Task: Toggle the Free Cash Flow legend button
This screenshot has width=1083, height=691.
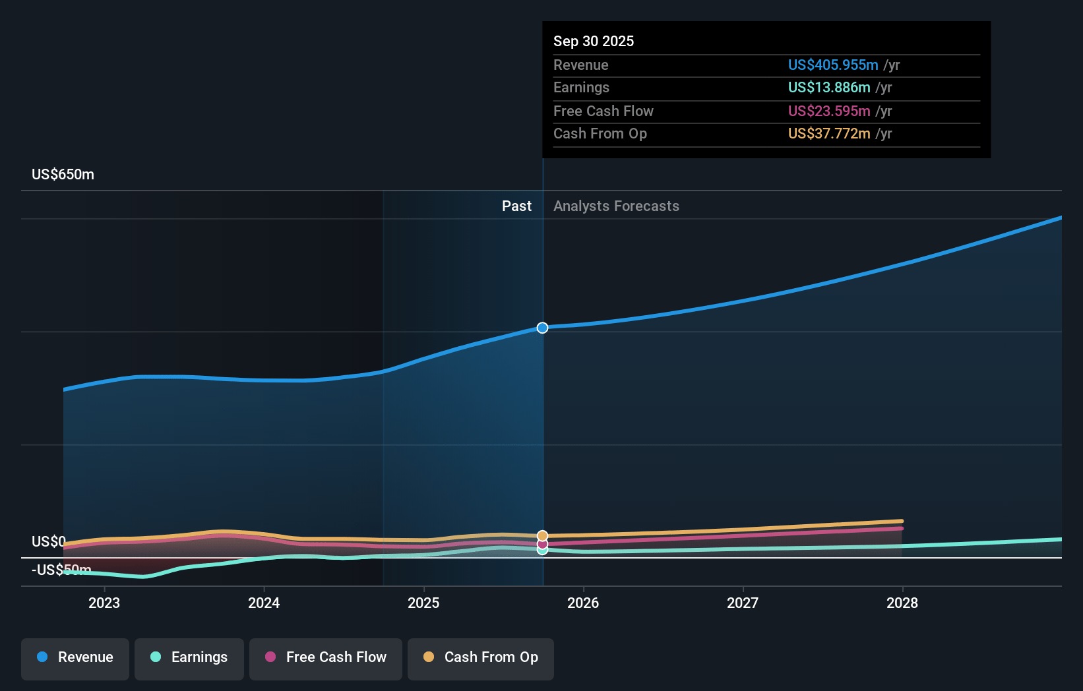Action: click(x=326, y=658)
